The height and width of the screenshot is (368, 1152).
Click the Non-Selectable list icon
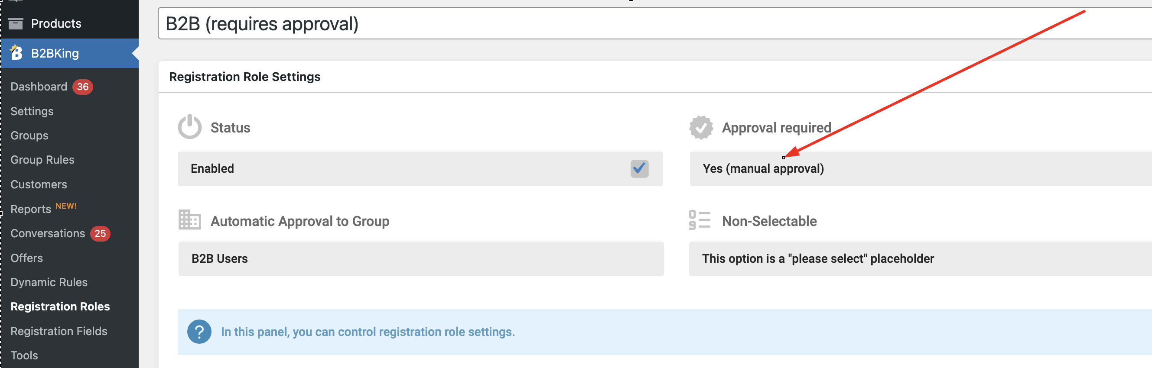click(x=700, y=220)
